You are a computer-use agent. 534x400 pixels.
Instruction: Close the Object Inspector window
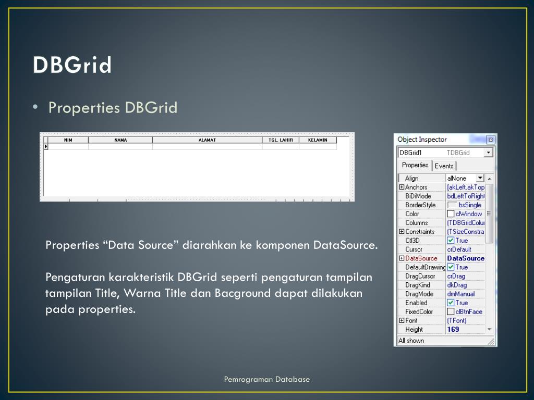(x=490, y=140)
